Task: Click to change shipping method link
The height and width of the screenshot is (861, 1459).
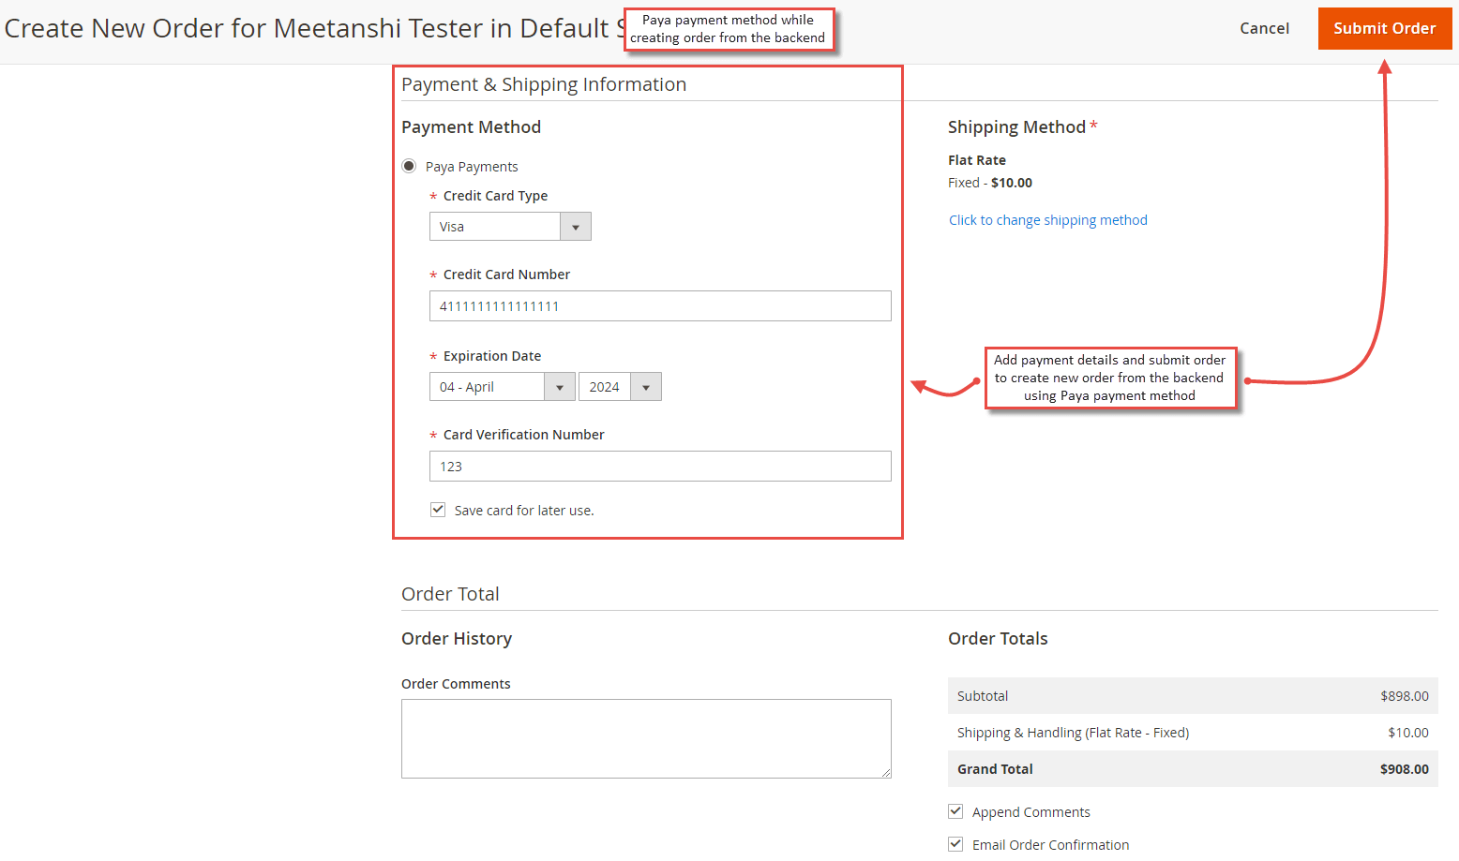Action: pos(1047,220)
